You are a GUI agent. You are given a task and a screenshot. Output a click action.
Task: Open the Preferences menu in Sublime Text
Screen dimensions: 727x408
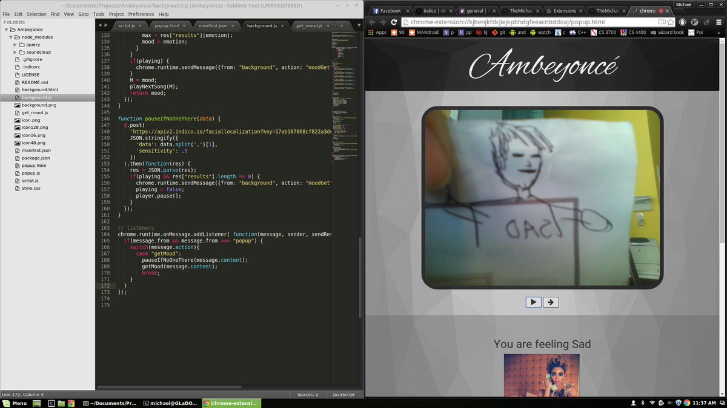point(141,14)
